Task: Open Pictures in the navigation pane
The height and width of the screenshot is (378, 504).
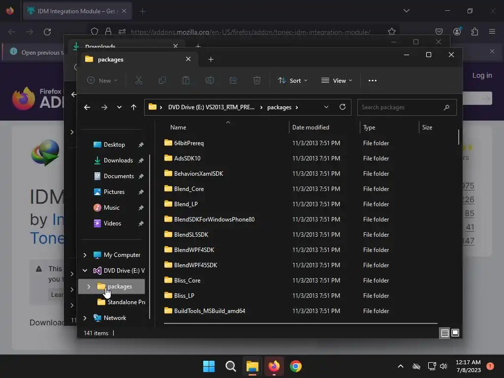Action: (x=114, y=192)
